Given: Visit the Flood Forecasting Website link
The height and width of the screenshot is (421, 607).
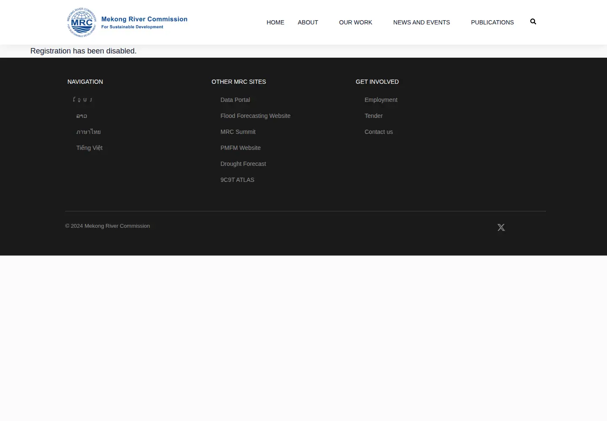Looking at the screenshot, I should click(255, 116).
